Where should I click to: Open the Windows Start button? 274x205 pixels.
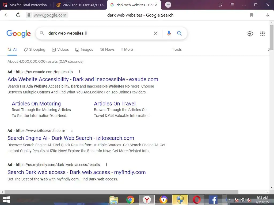[7, 200]
